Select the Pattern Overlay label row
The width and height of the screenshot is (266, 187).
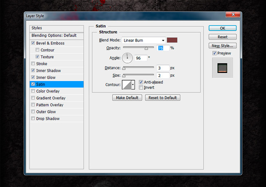56,105
